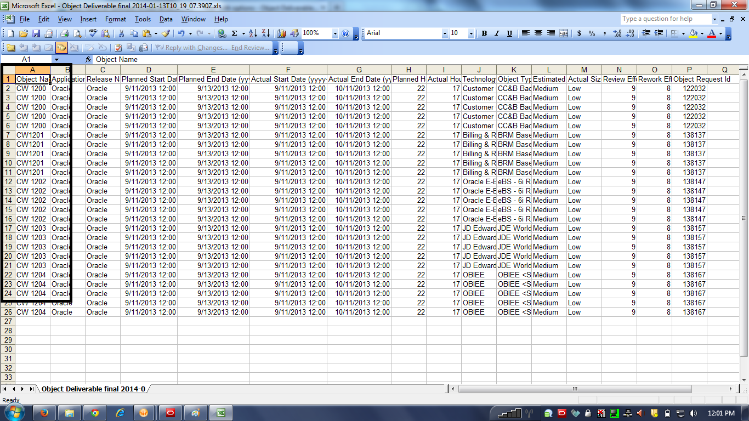Click the Undo arrow
The height and width of the screenshot is (421, 749).
click(x=181, y=33)
